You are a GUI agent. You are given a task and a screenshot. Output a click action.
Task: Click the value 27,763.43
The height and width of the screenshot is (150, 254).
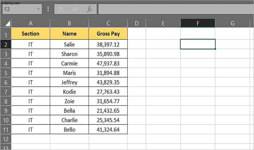pos(108,92)
